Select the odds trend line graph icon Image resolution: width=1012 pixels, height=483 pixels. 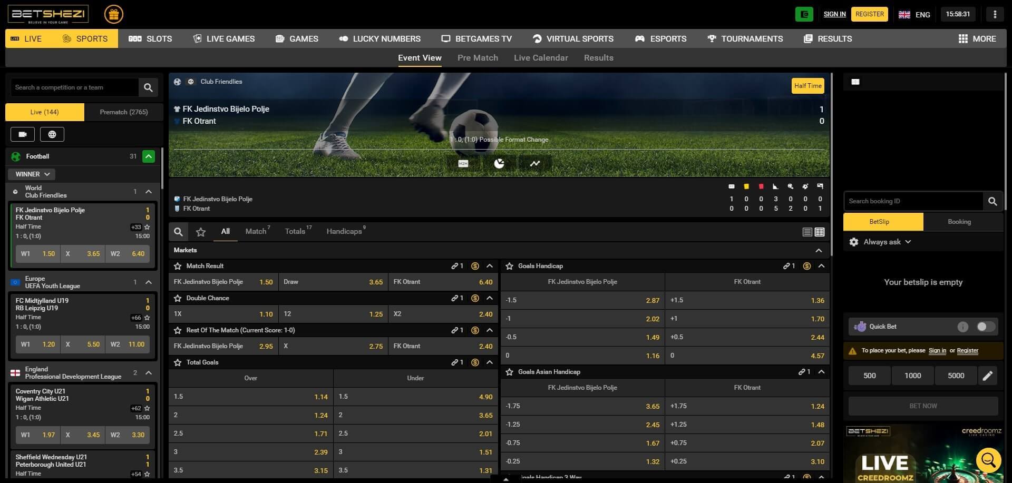point(534,164)
